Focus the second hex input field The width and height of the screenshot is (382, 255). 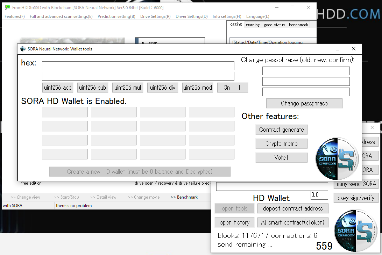tap(138, 76)
